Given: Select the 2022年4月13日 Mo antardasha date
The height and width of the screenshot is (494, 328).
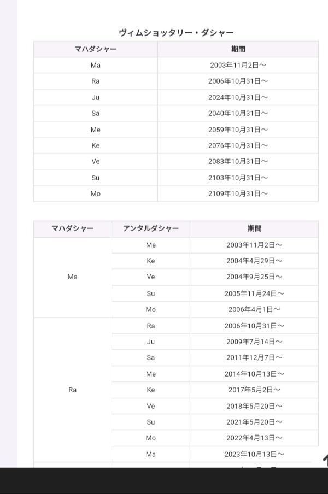Looking at the screenshot, I should [x=254, y=438].
